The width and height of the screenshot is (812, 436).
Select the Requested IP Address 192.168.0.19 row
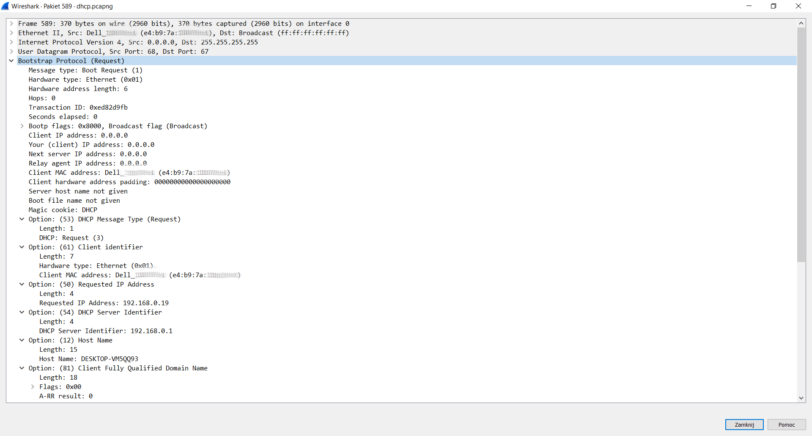pyautogui.click(x=402, y=303)
